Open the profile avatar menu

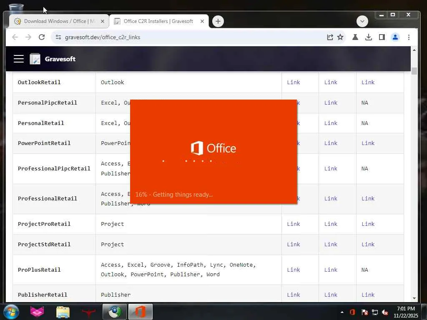tap(395, 37)
